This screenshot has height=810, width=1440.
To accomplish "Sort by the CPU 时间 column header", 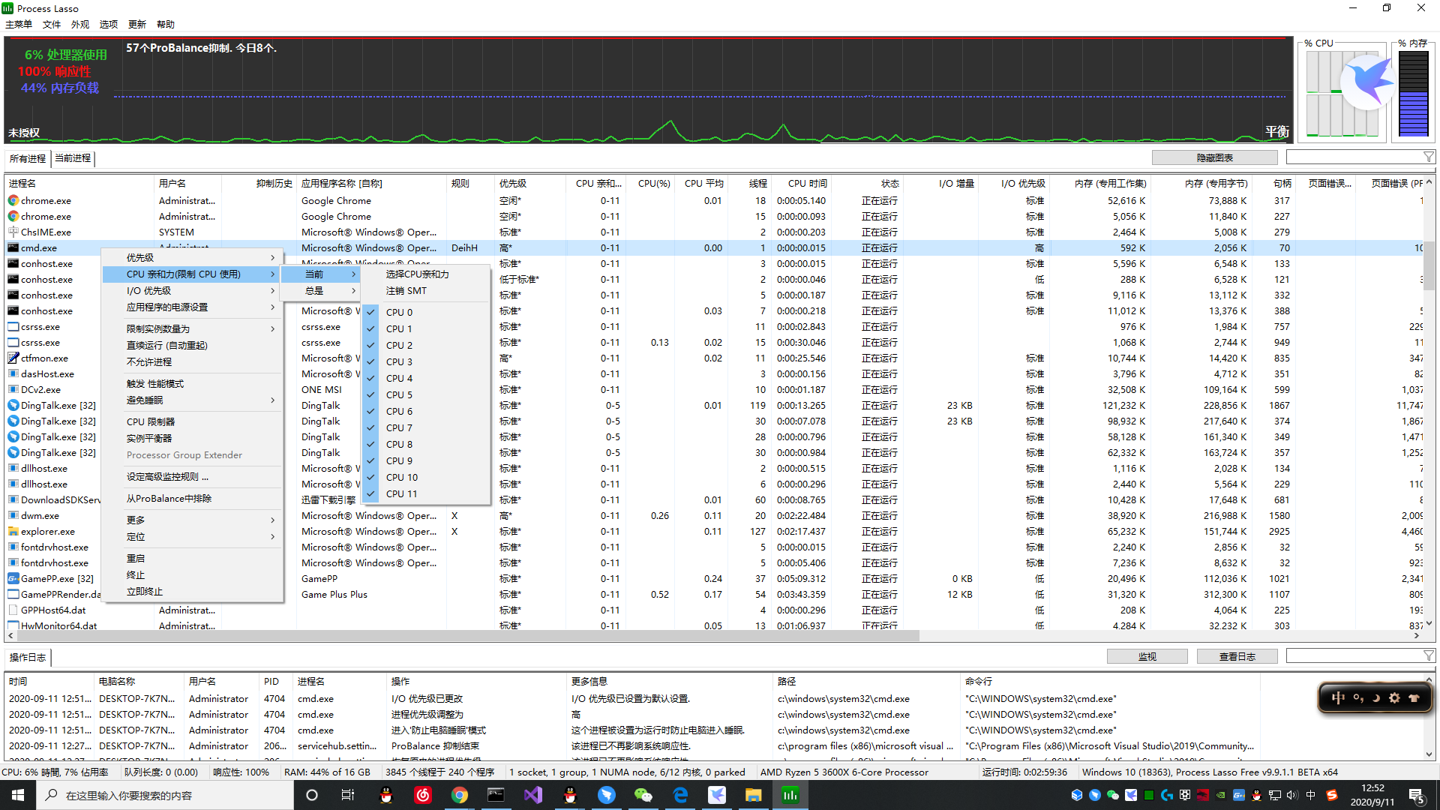I will click(x=801, y=183).
